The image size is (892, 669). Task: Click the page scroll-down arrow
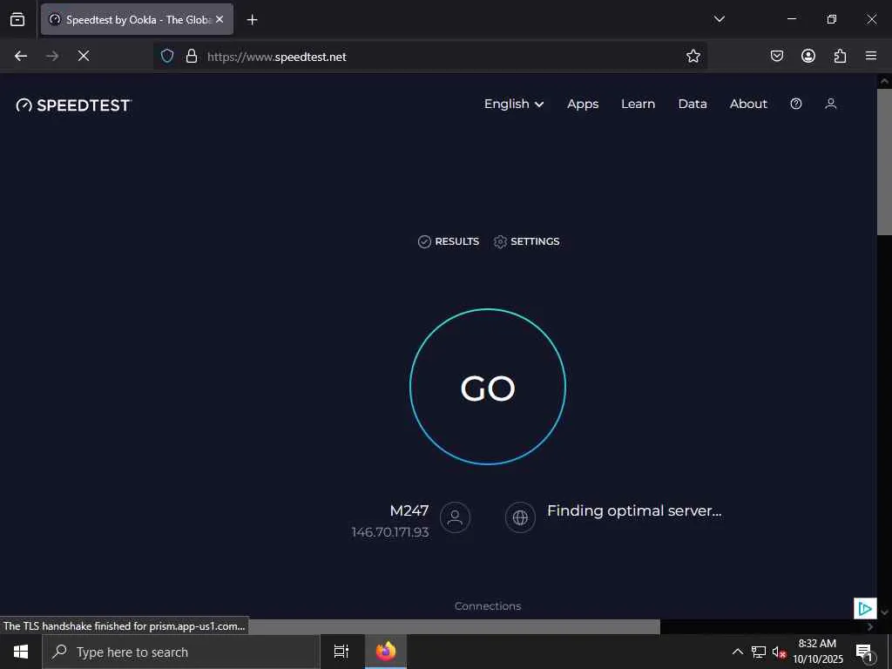[884, 612]
